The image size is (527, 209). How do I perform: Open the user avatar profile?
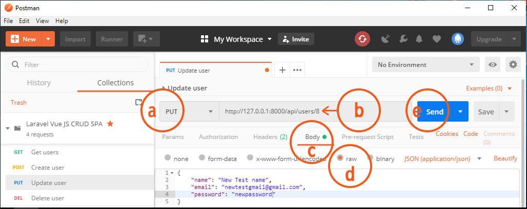pyautogui.click(x=458, y=39)
